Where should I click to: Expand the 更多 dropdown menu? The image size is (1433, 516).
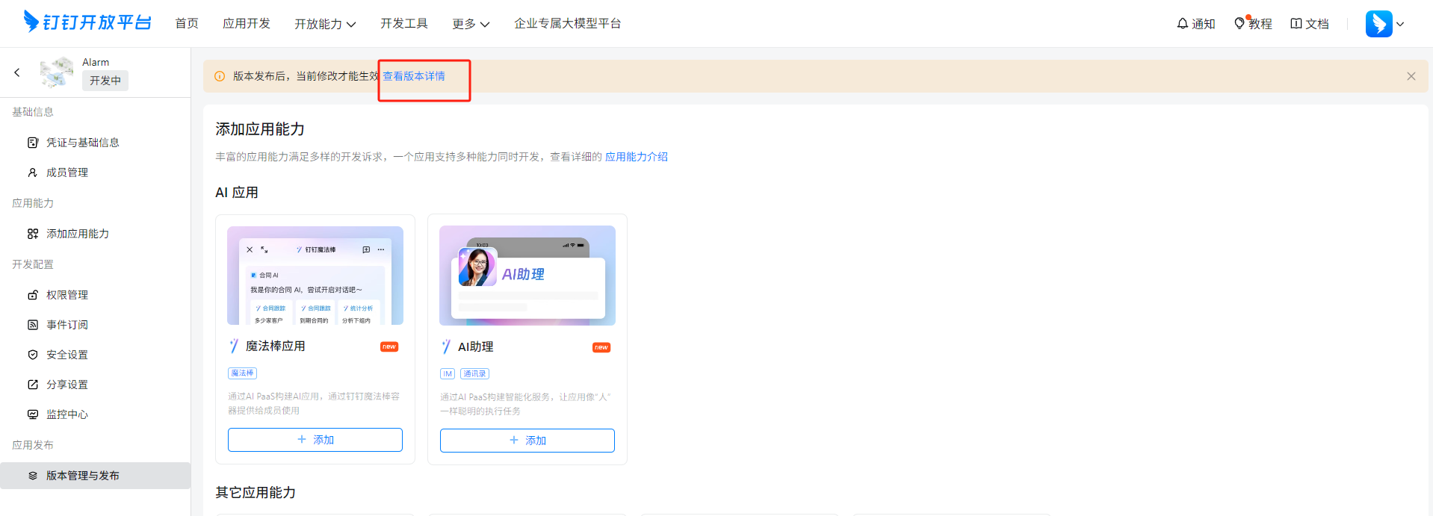[x=471, y=24]
